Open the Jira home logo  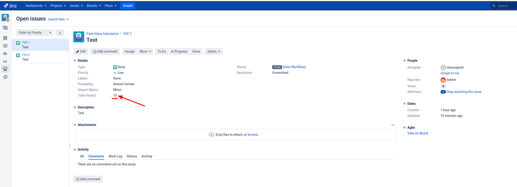10,6
